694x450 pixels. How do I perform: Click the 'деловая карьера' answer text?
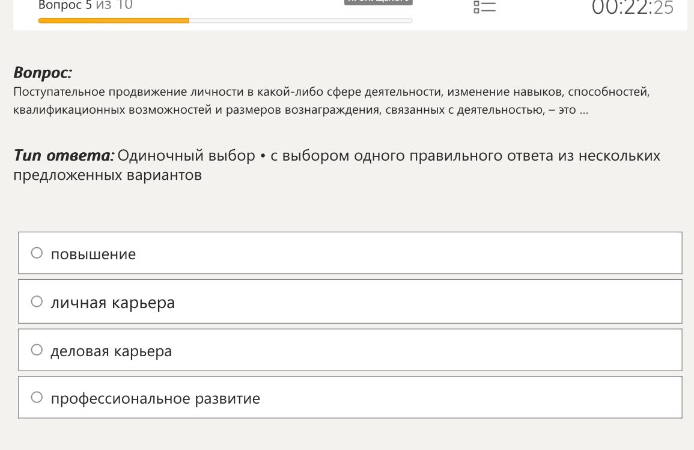(111, 351)
